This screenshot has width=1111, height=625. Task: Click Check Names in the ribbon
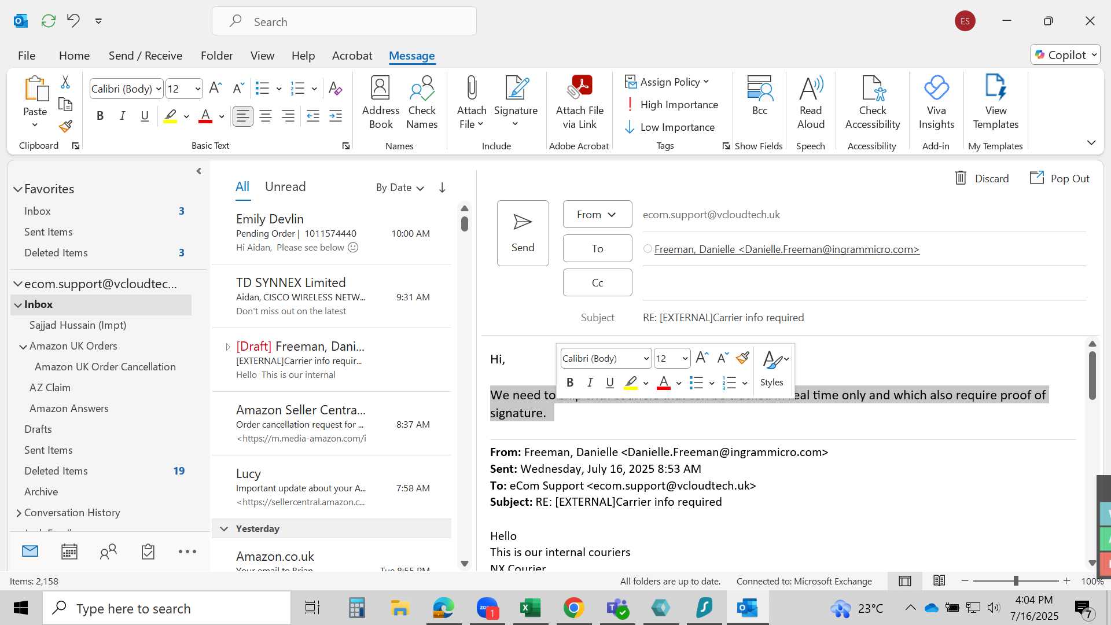[x=422, y=103]
